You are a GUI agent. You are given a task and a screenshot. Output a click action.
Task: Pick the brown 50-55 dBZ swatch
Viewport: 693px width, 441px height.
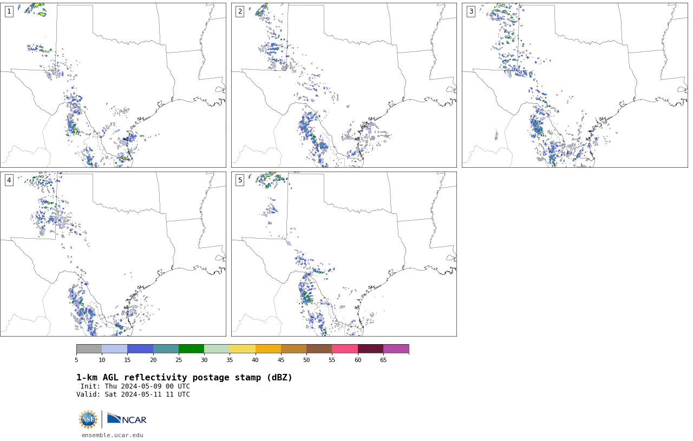(x=319, y=348)
